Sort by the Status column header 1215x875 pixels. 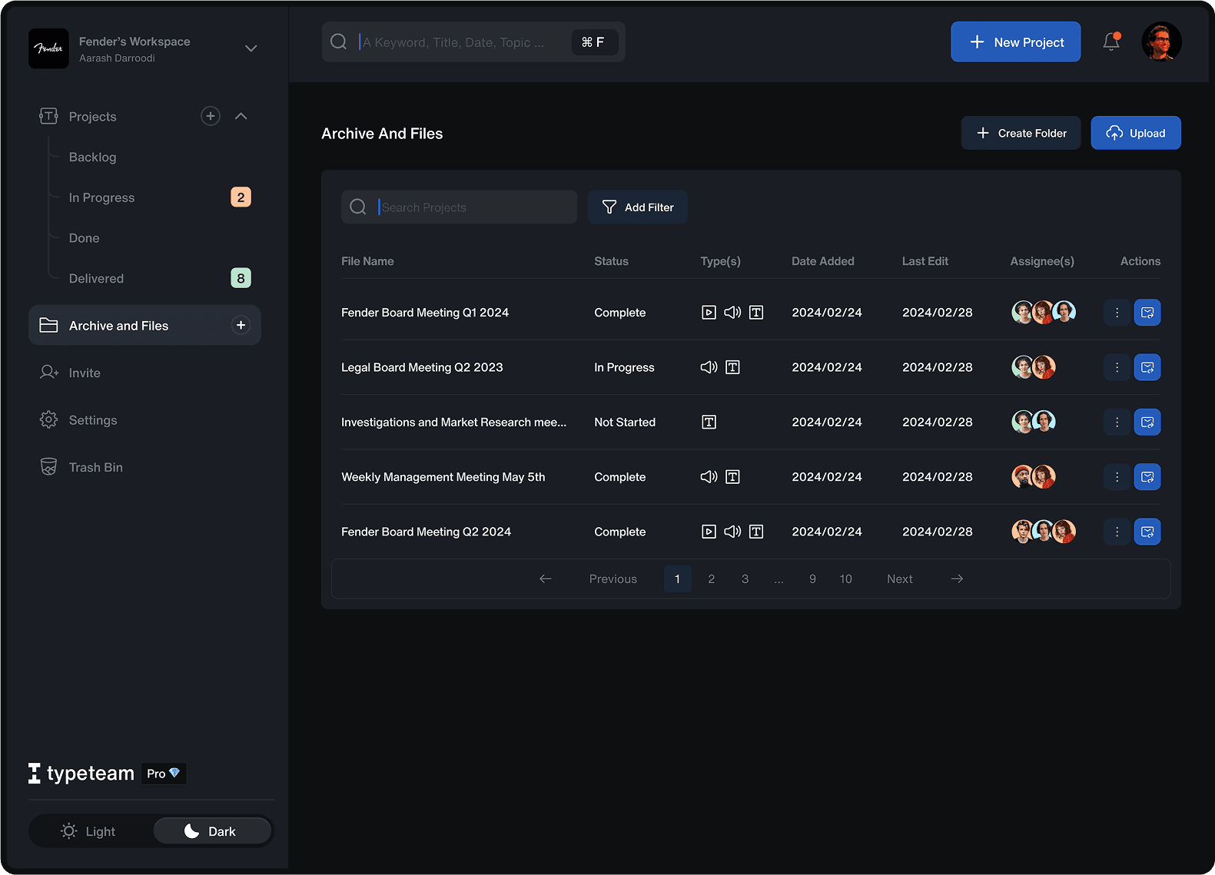click(611, 261)
